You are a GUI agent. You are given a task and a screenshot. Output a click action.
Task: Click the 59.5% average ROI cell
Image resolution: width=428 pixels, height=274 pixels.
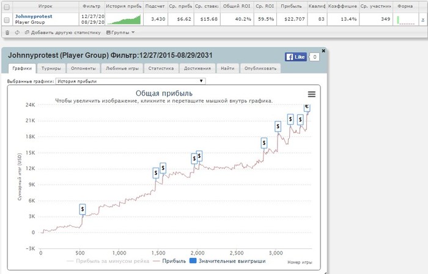coord(265,19)
